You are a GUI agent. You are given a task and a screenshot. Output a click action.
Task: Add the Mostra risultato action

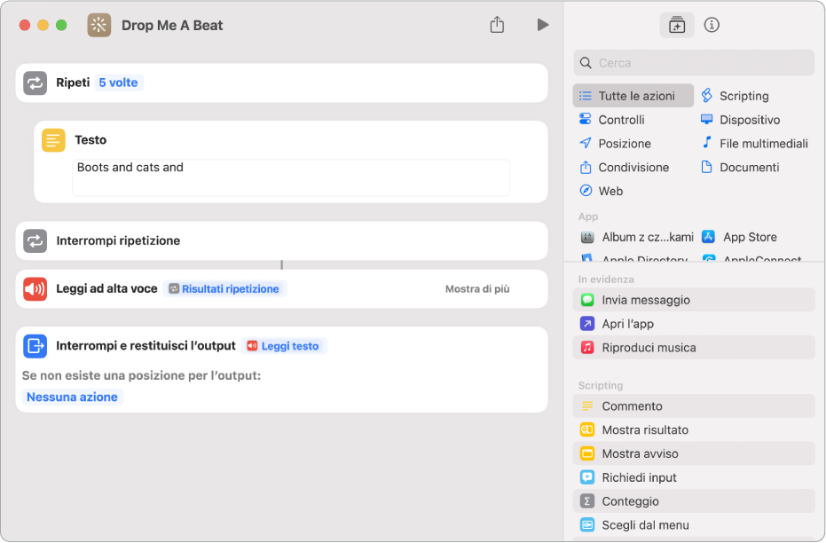click(694, 429)
